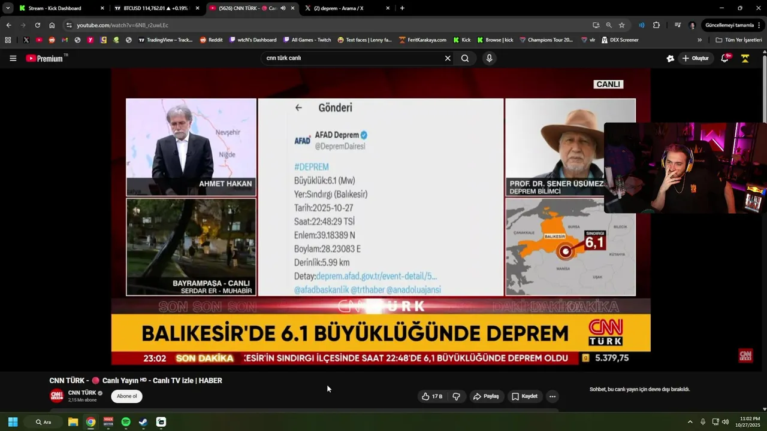
Task: Open Chrome three-dot menu
Action: click(760, 25)
